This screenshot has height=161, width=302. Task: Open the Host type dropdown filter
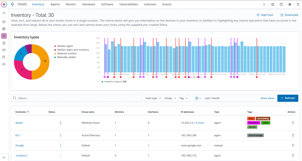[x=153, y=98]
